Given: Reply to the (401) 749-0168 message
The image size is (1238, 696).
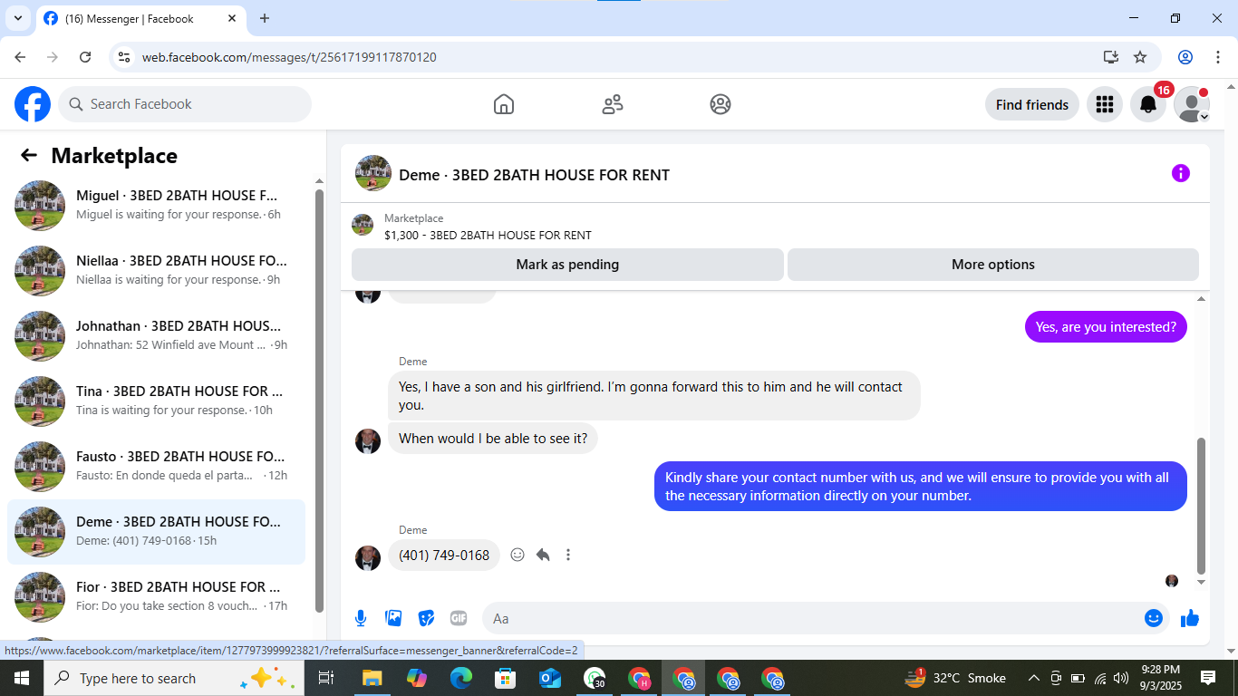Looking at the screenshot, I should point(543,555).
